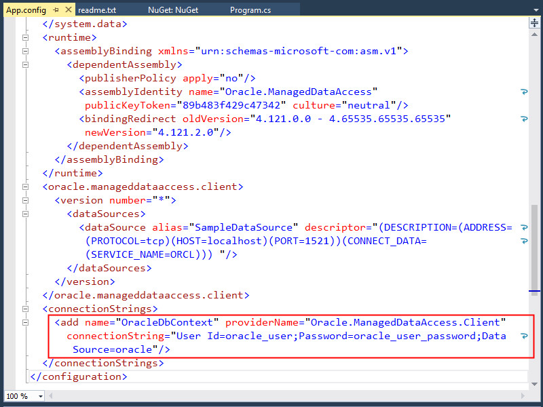
Task: Open the active files list dropdown triangle
Action: pos(536,9)
